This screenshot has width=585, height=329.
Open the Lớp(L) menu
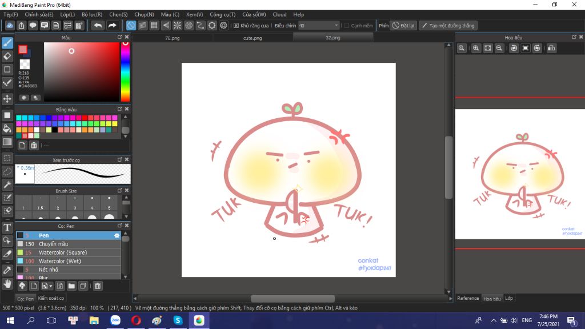point(67,14)
